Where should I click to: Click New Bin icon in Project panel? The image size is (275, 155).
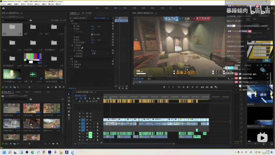coord(56,87)
